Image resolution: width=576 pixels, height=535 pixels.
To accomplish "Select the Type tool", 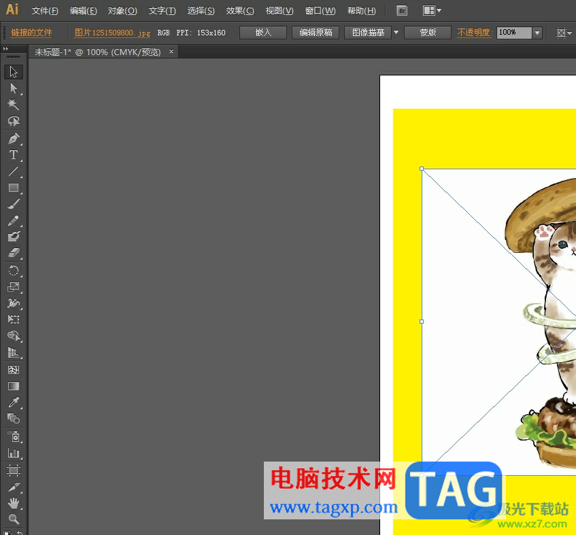I will point(14,155).
